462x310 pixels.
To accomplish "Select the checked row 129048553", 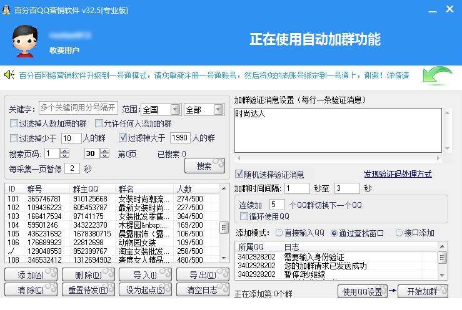I will 112,251.
